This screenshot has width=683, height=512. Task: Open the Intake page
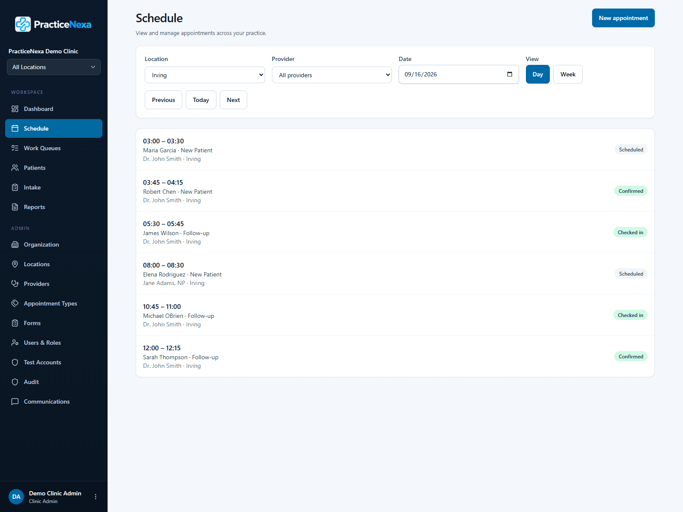[x=54, y=187]
